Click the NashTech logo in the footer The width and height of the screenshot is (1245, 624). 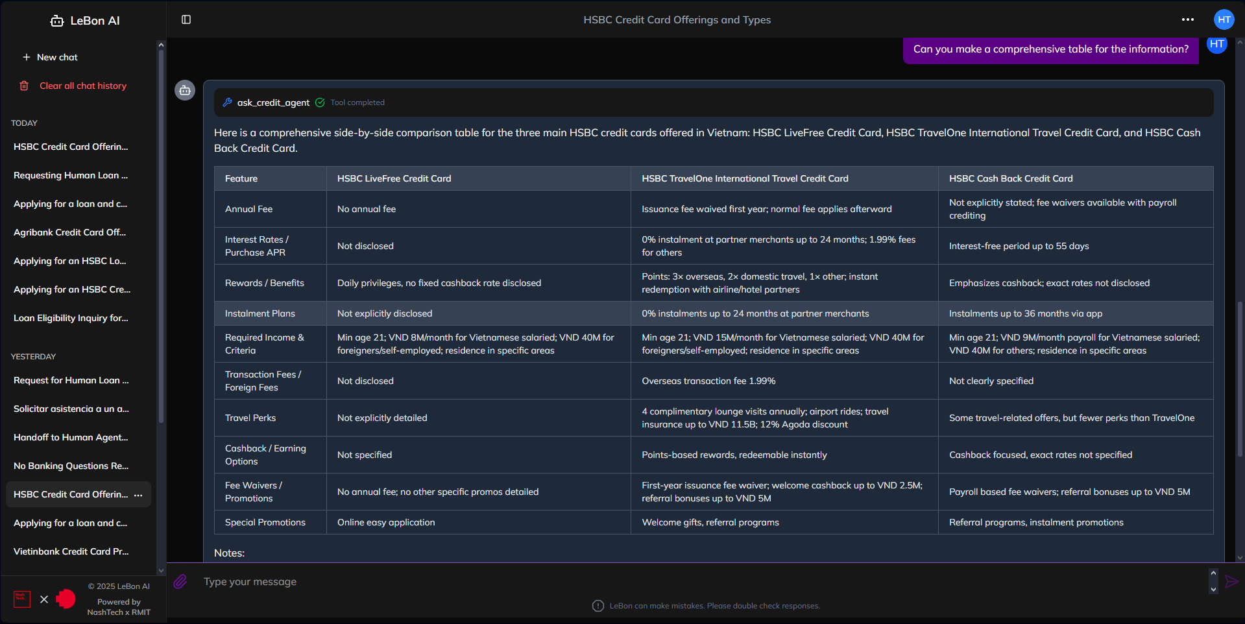click(22, 599)
